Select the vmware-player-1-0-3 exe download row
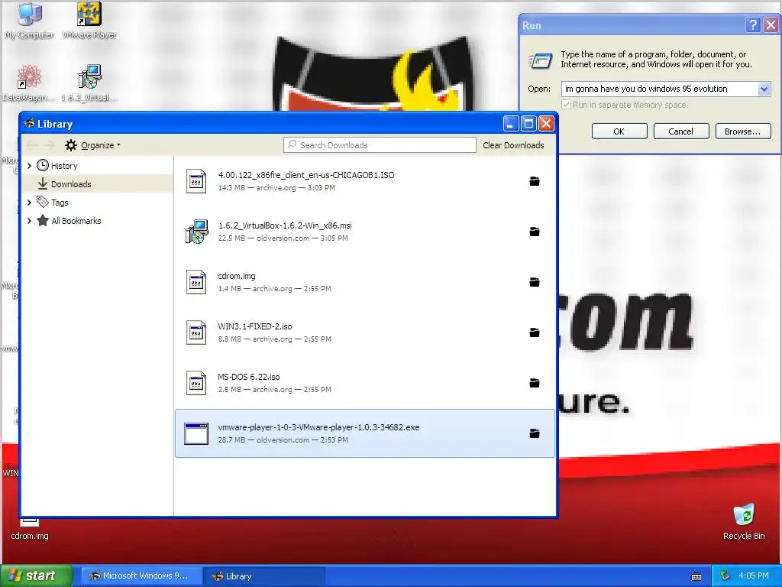 (365, 433)
